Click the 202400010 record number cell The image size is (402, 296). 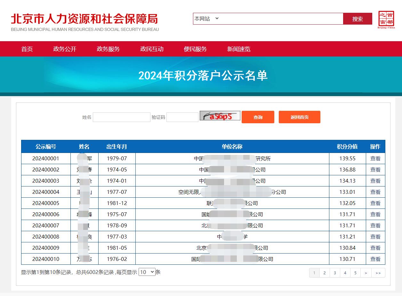[46, 259]
